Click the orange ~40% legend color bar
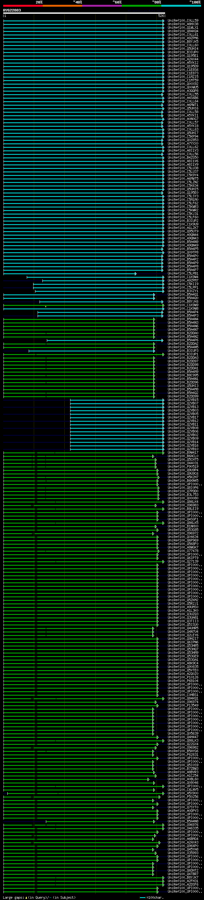 pyautogui.click(x=62, y=6)
